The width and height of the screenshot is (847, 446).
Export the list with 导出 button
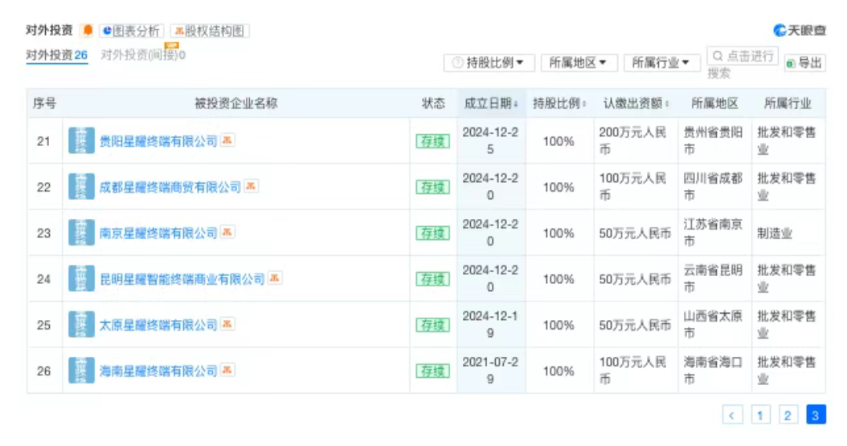(804, 63)
